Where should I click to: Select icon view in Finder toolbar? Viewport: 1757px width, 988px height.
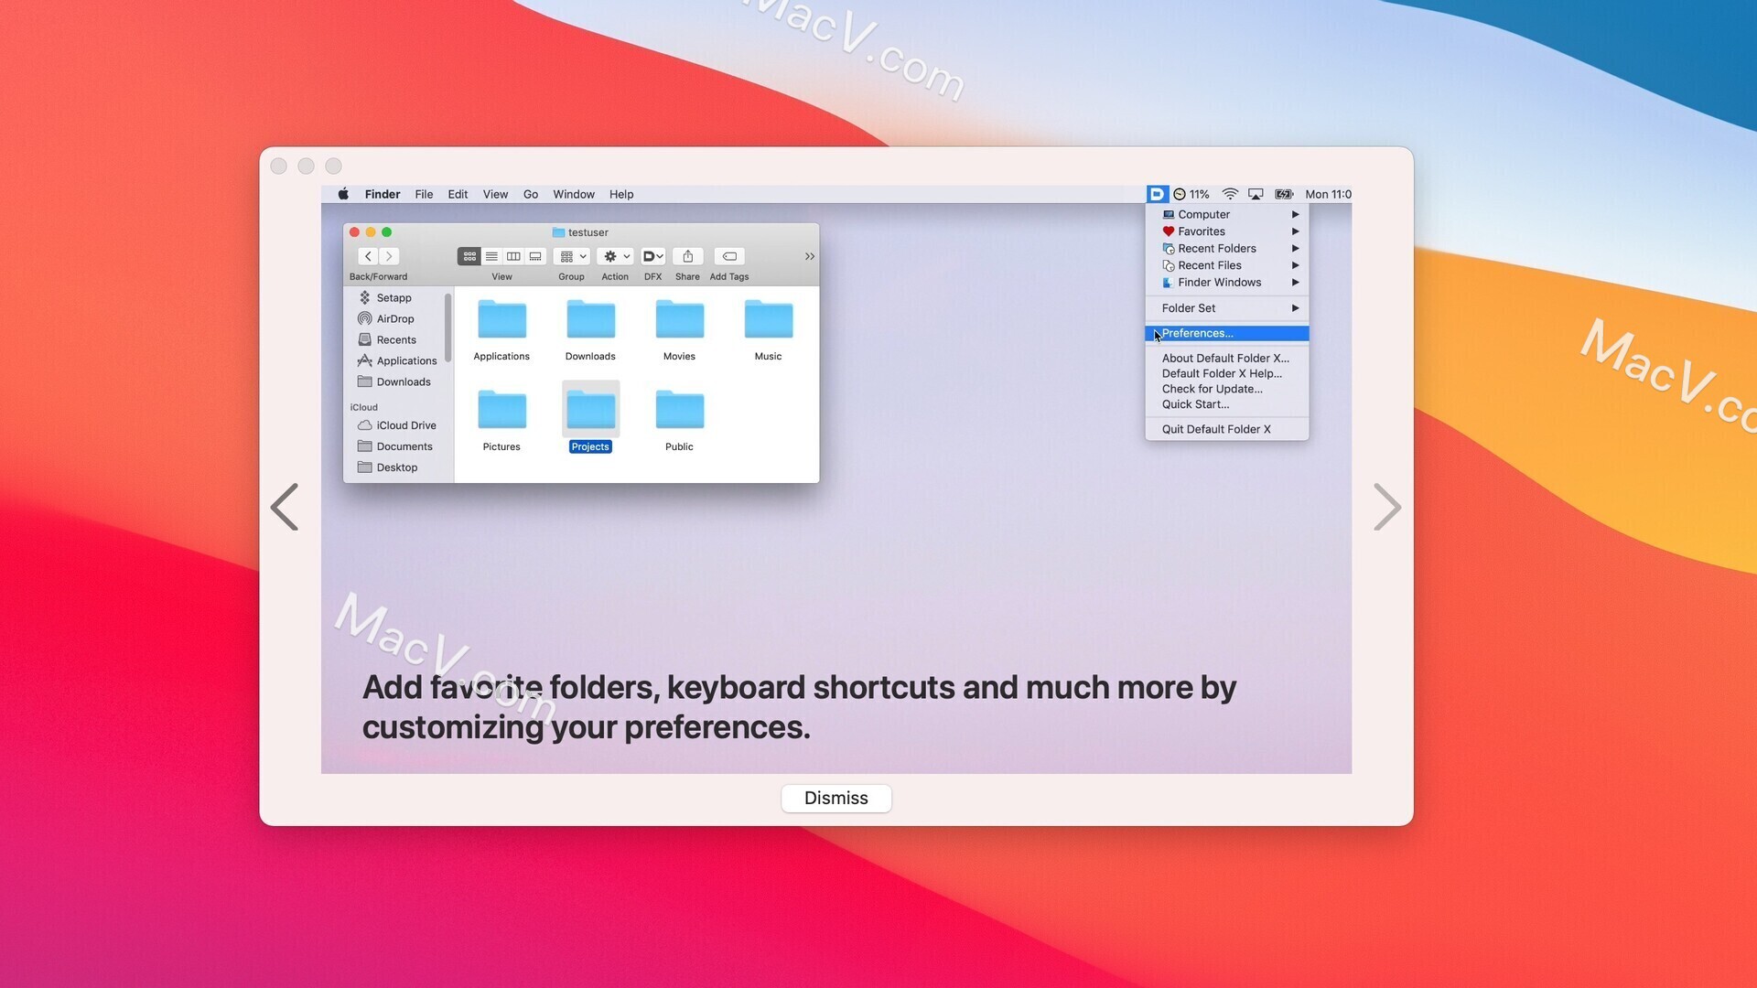[469, 256]
